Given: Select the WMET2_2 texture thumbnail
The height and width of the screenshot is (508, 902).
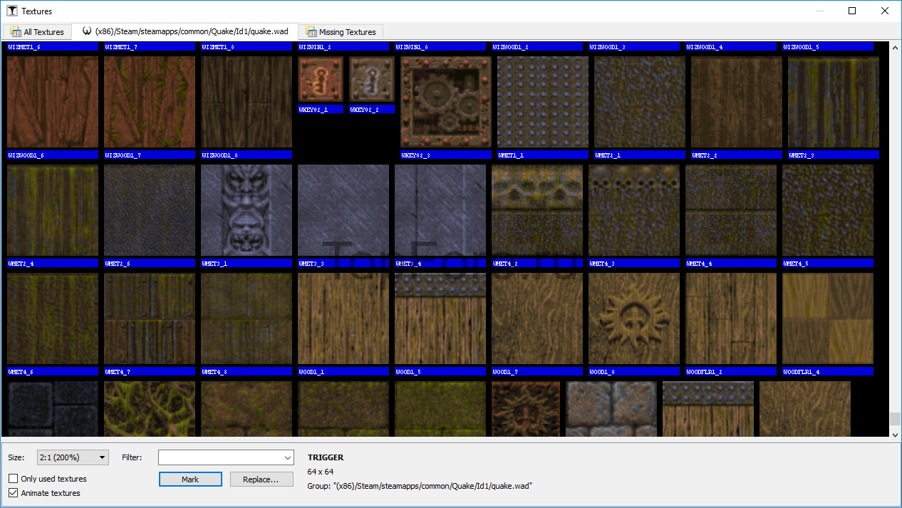Looking at the screenshot, I should click(x=737, y=102).
